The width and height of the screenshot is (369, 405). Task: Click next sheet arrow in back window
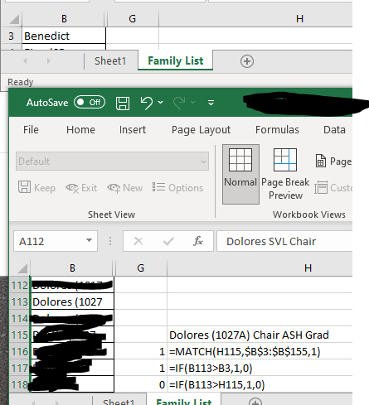coord(49,60)
